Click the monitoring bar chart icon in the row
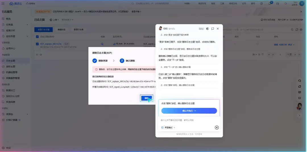Screen dimensions: 307x152 pyautogui.click(x=114, y=44)
